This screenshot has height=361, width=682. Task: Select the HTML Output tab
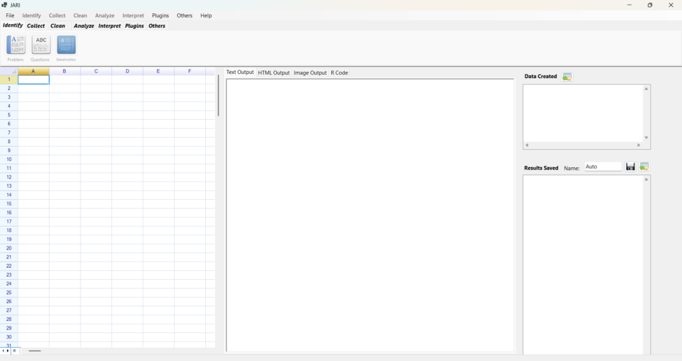[274, 73]
